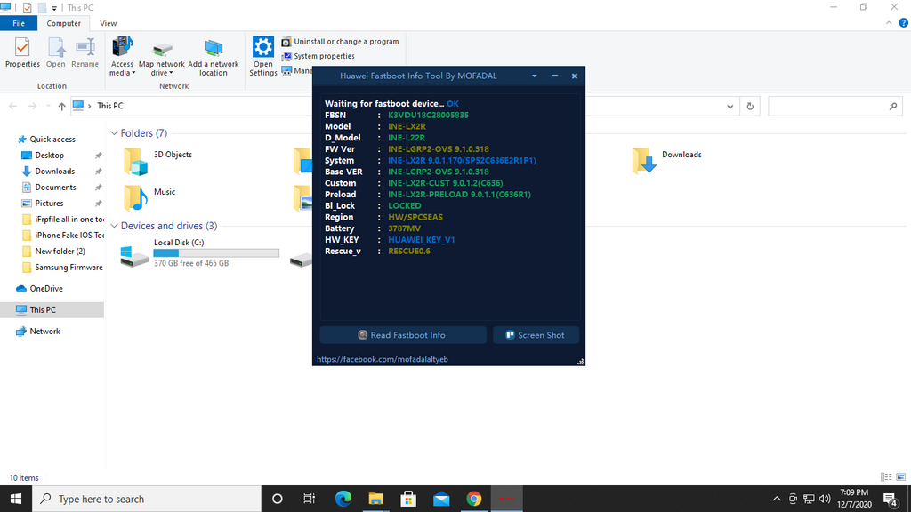
Task: Open File Explorer from taskbar
Action: [376, 499]
